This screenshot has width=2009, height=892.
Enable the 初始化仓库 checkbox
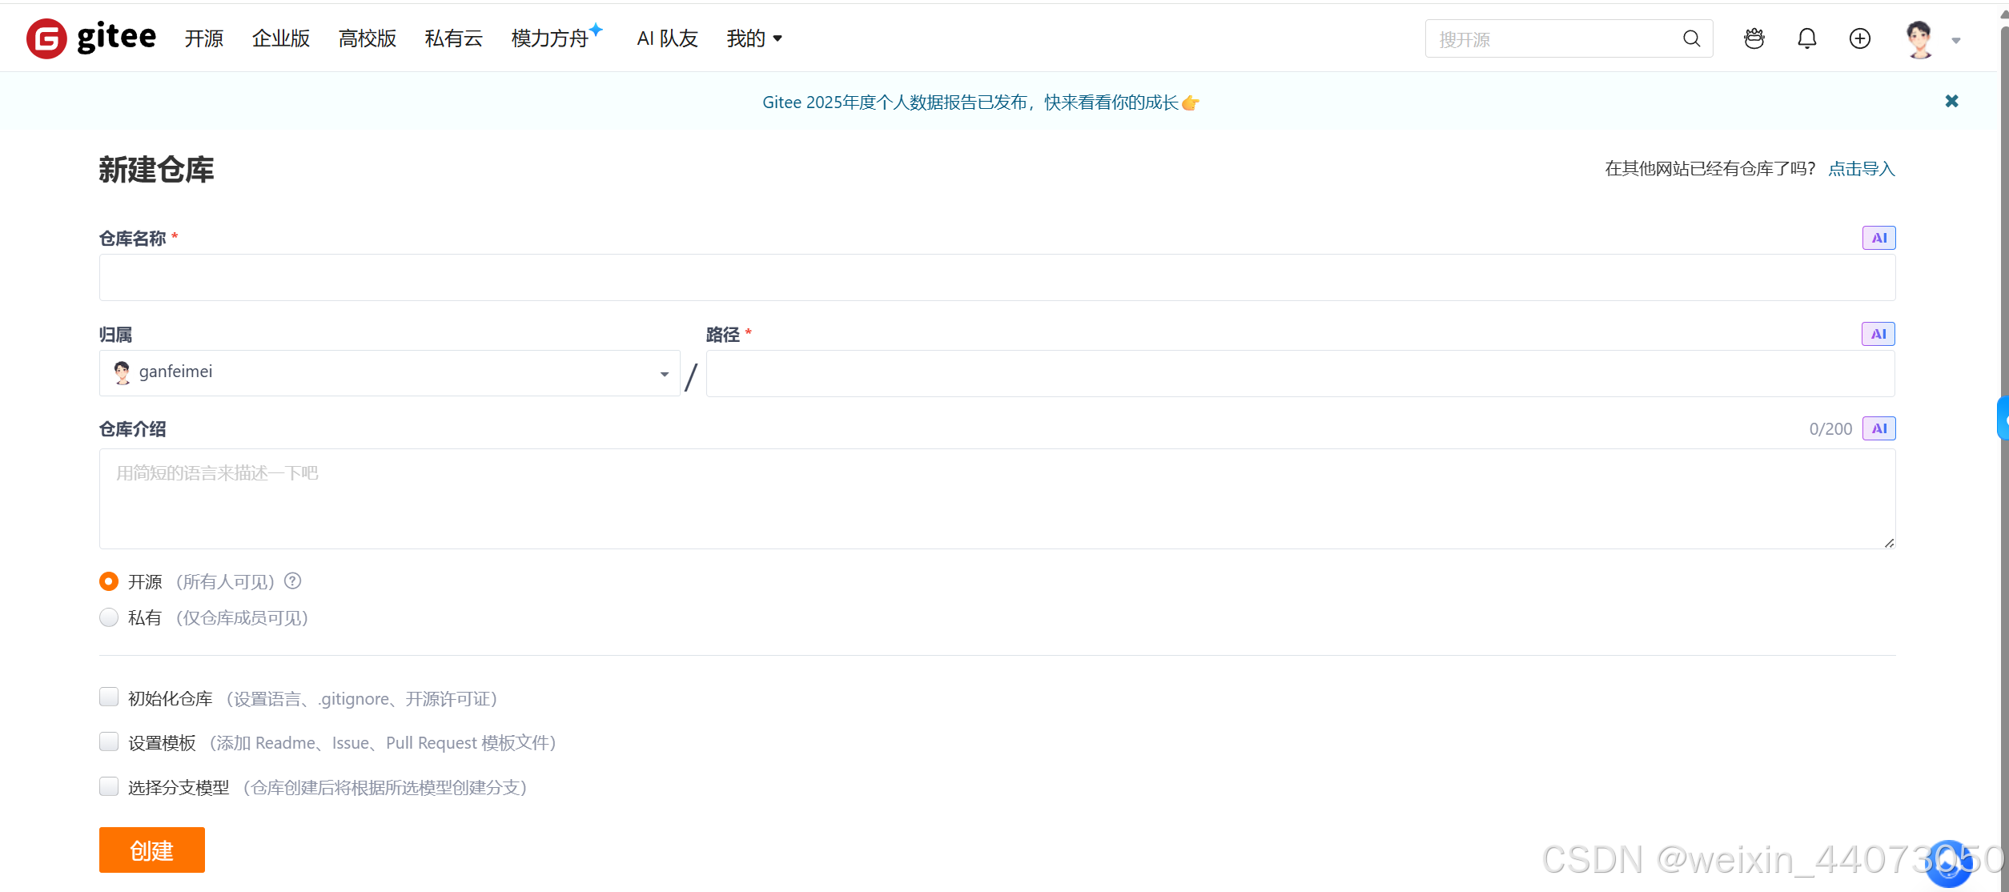pos(109,697)
